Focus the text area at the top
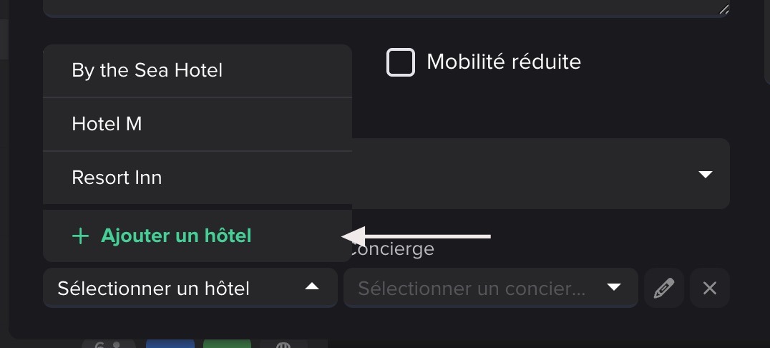The height and width of the screenshot is (348, 770). pos(386,7)
